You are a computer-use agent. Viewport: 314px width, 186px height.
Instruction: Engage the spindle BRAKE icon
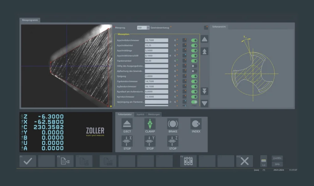(173, 124)
